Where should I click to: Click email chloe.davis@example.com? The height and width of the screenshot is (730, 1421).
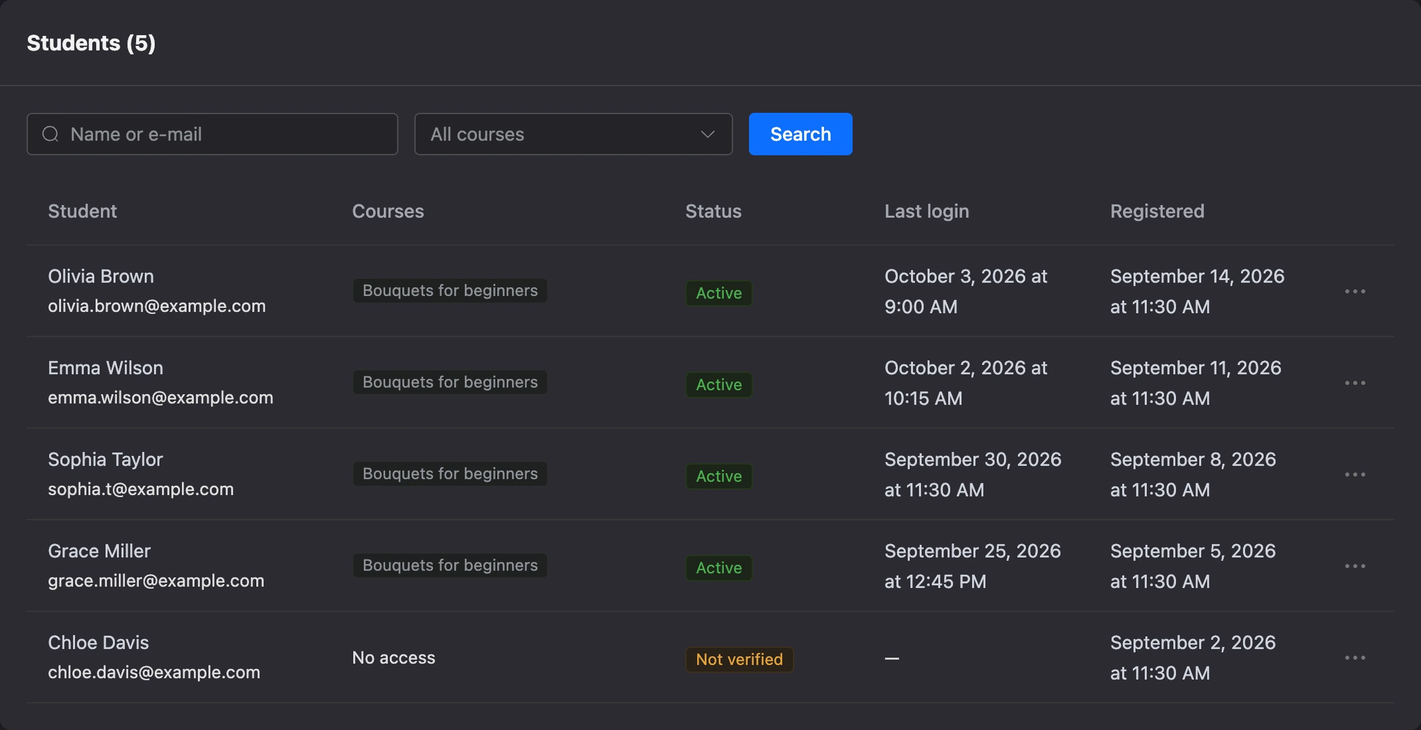pyautogui.click(x=154, y=672)
